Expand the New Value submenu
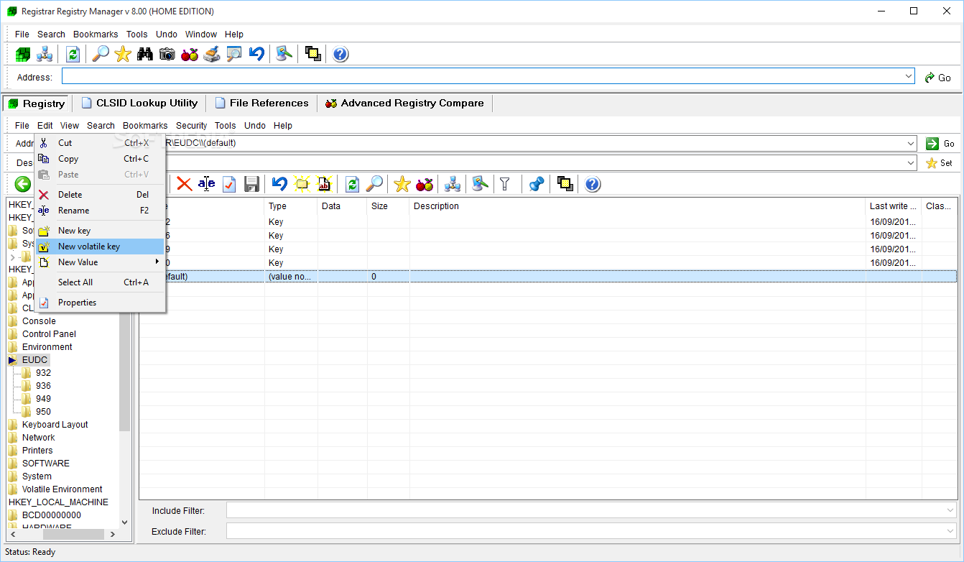 point(100,262)
